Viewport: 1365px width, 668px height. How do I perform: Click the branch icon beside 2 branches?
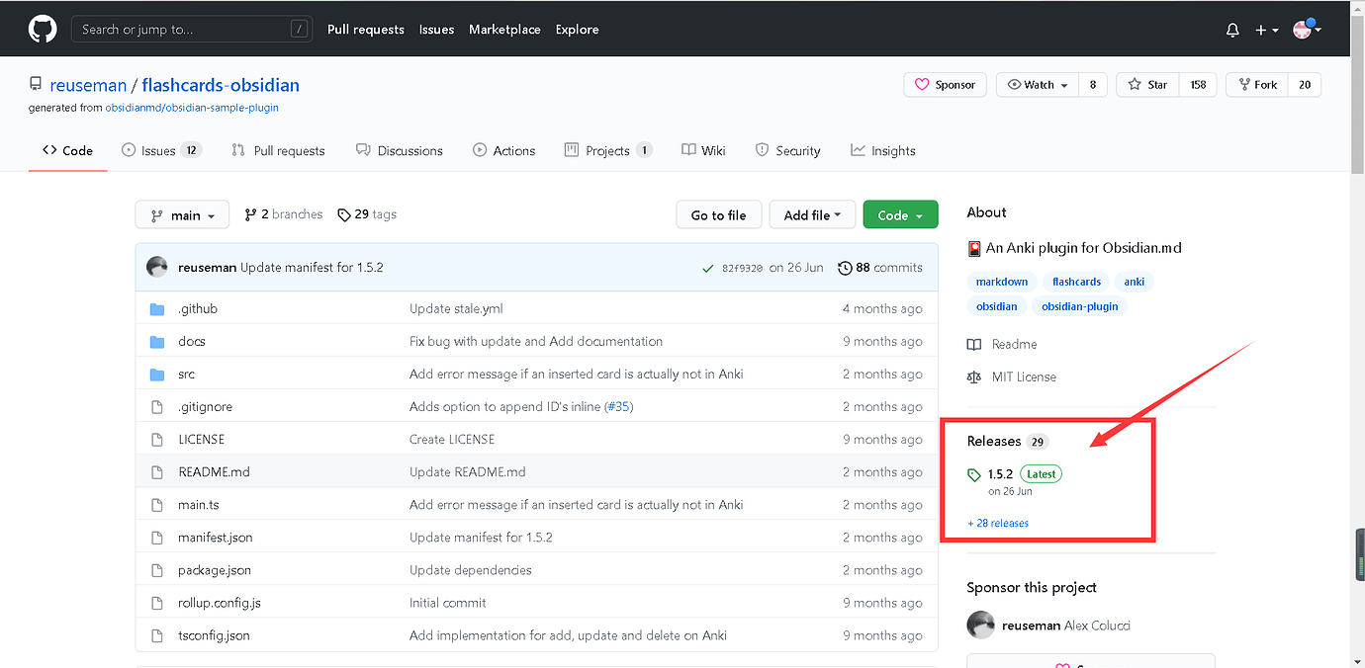click(x=251, y=214)
